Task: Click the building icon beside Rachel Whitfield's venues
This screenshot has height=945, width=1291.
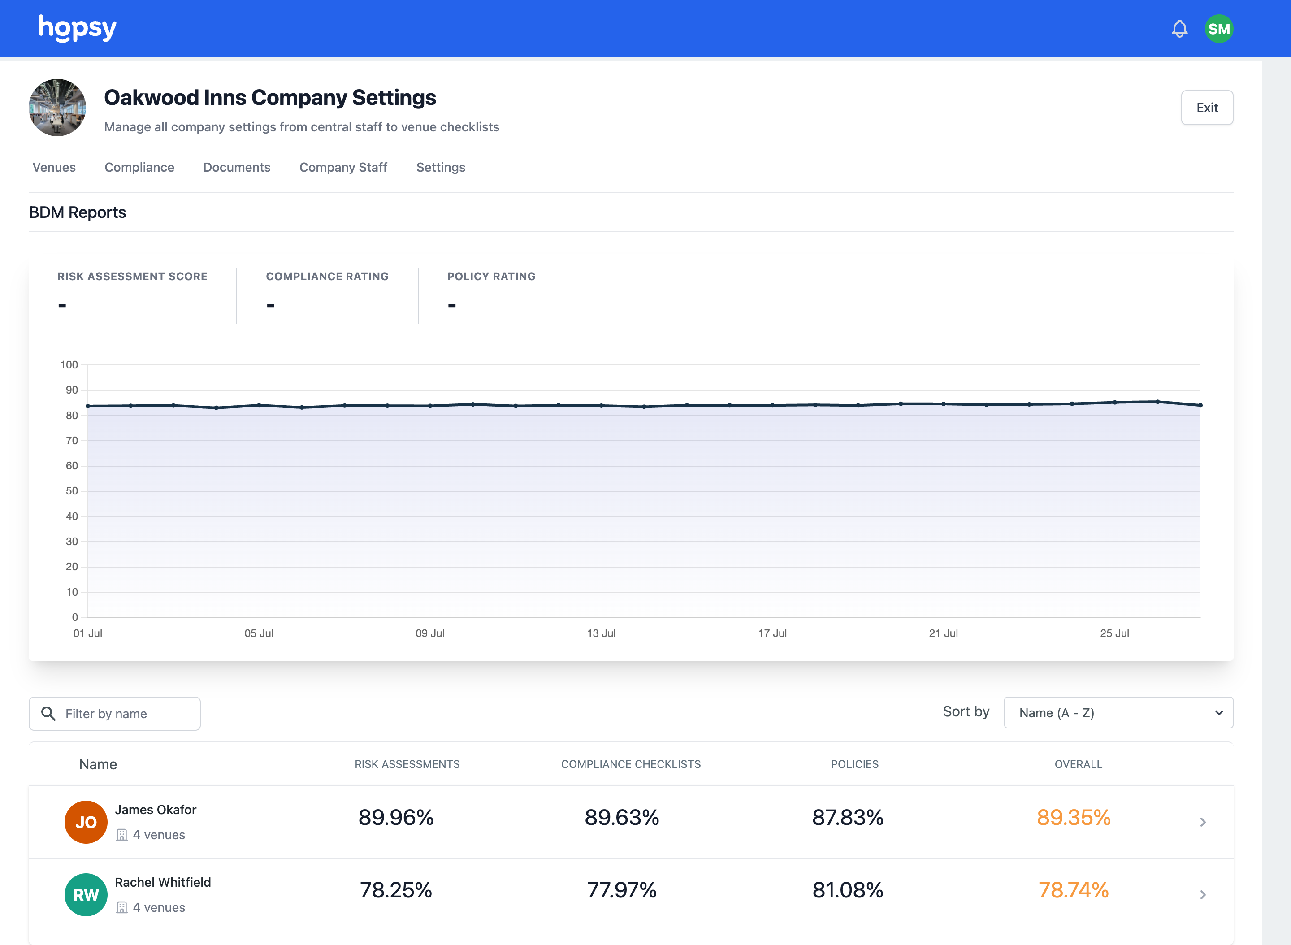Action: click(122, 907)
